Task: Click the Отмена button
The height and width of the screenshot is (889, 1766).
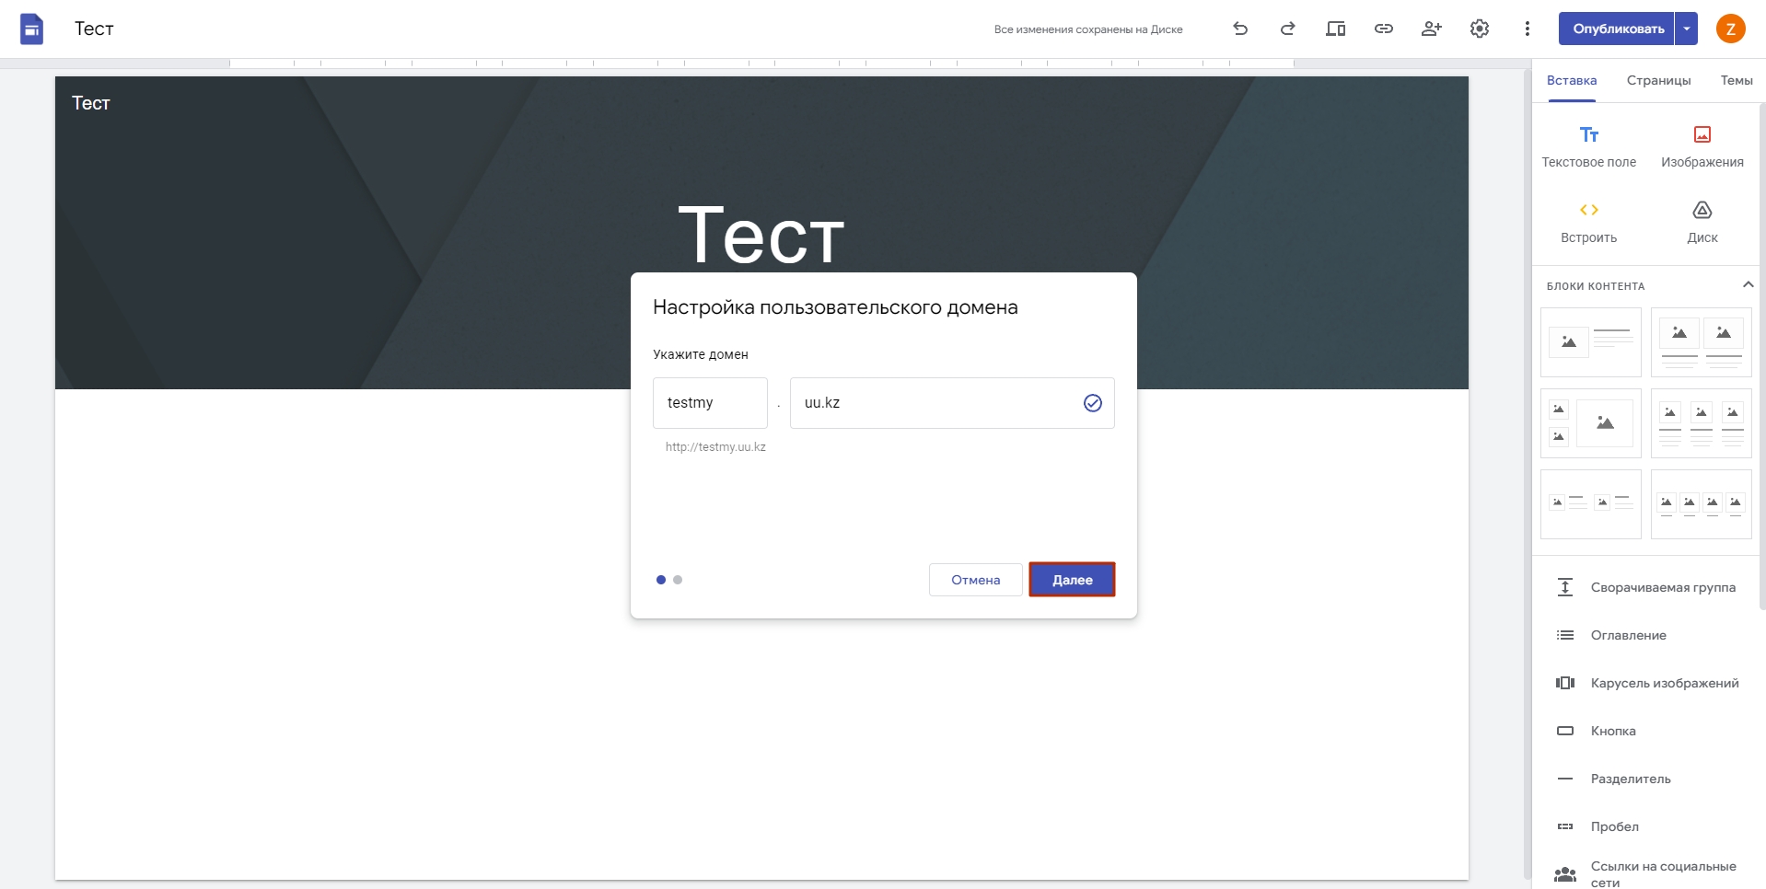Action: point(975,580)
